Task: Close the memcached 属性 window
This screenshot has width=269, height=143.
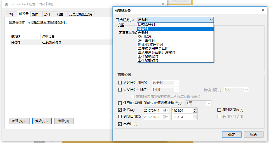Action: [x=163, y=4]
